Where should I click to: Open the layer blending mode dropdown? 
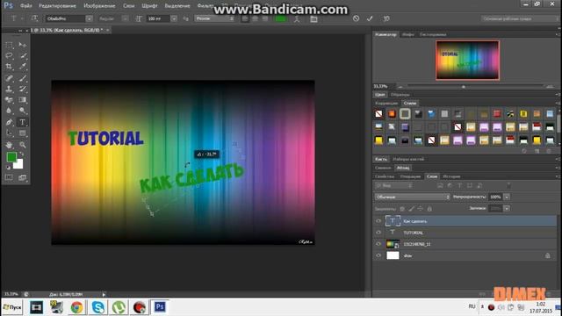click(412, 197)
